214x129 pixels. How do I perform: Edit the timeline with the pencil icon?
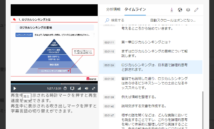pos(196,10)
